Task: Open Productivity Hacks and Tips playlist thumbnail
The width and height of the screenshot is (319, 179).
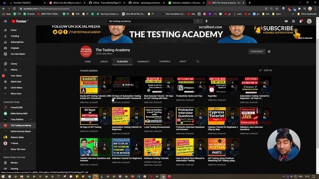Action: (x=191, y=85)
